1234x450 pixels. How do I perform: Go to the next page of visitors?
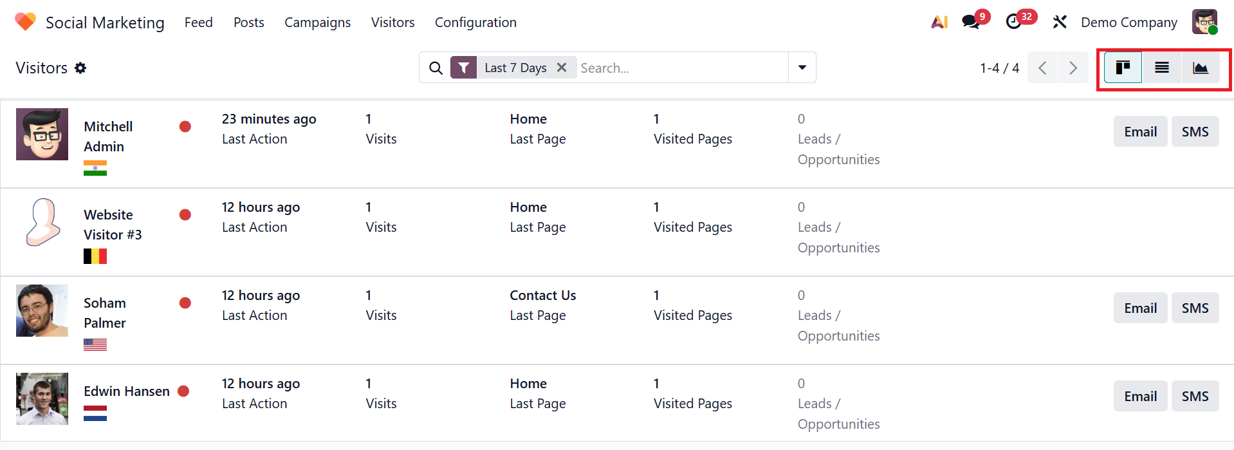pos(1073,68)
